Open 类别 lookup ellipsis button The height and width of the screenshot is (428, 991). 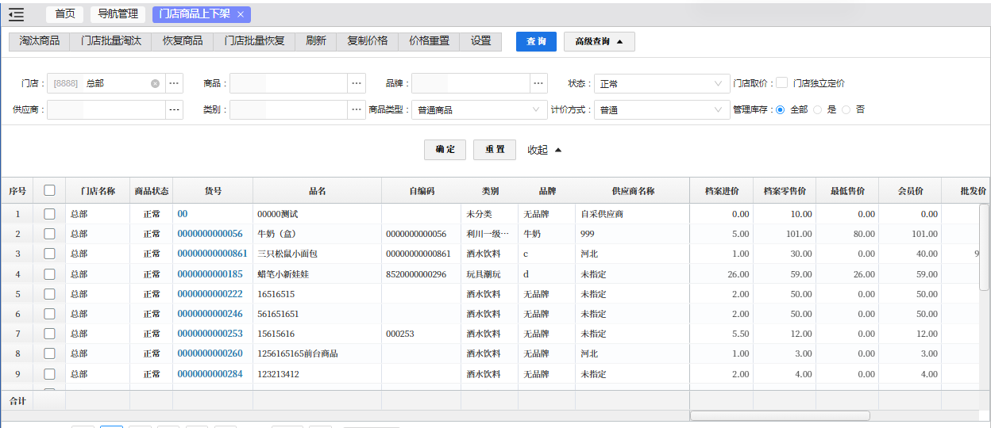tap(357, 110)
